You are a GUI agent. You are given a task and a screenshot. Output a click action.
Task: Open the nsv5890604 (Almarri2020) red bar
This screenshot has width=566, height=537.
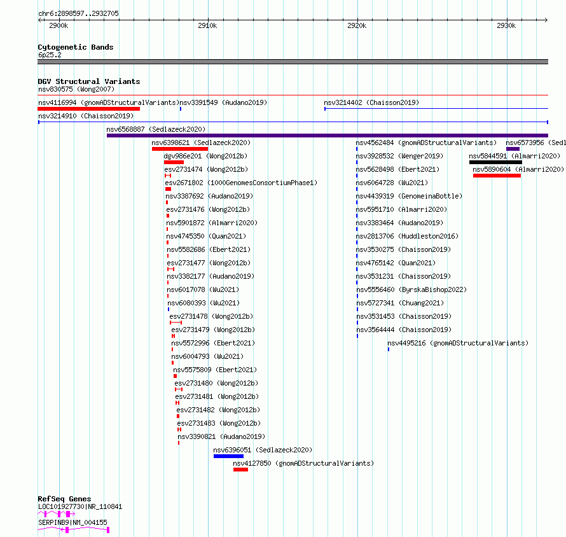coord(497,176)
